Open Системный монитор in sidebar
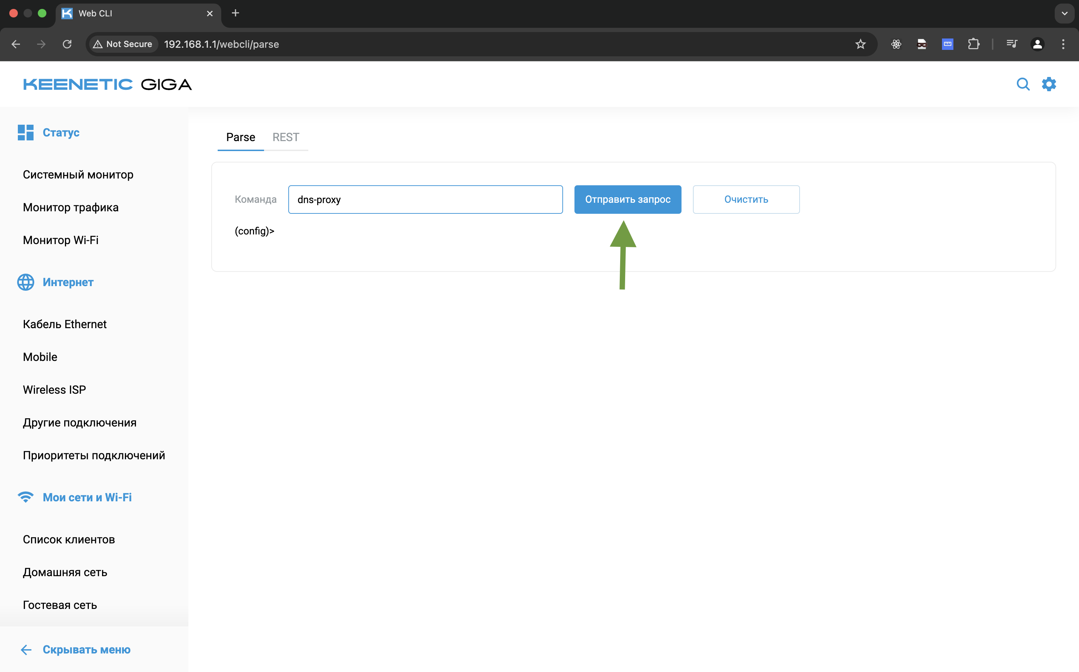The image size is (1079, 672). [78, 175]
